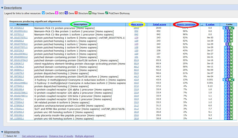Jump to alignment via max score 85.9
This screenshot has height=138, width=238.
(136, 60)
